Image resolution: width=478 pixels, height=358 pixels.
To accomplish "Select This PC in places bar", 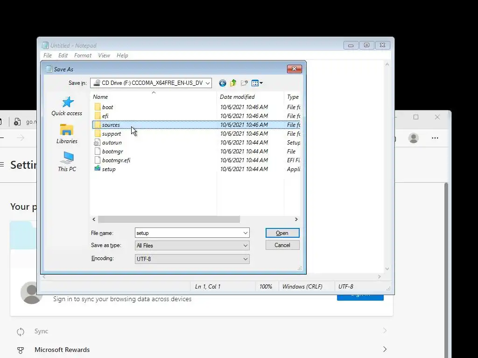I will pyautogui.click(x=67, y=162).
